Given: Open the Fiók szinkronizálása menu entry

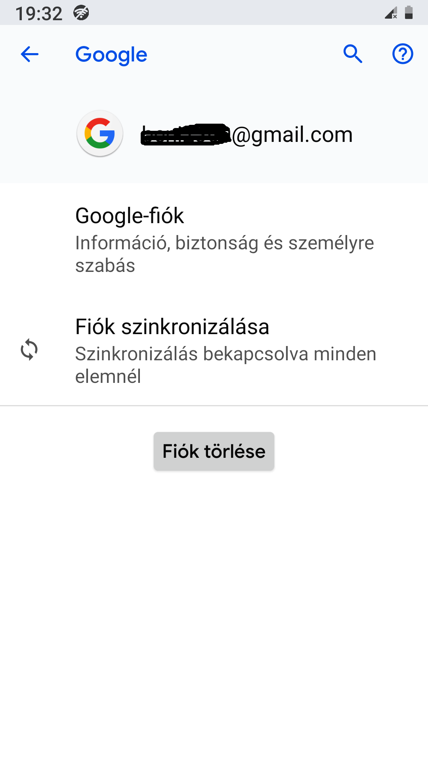Looking at the screenshot, I should [x=172, y=327].
